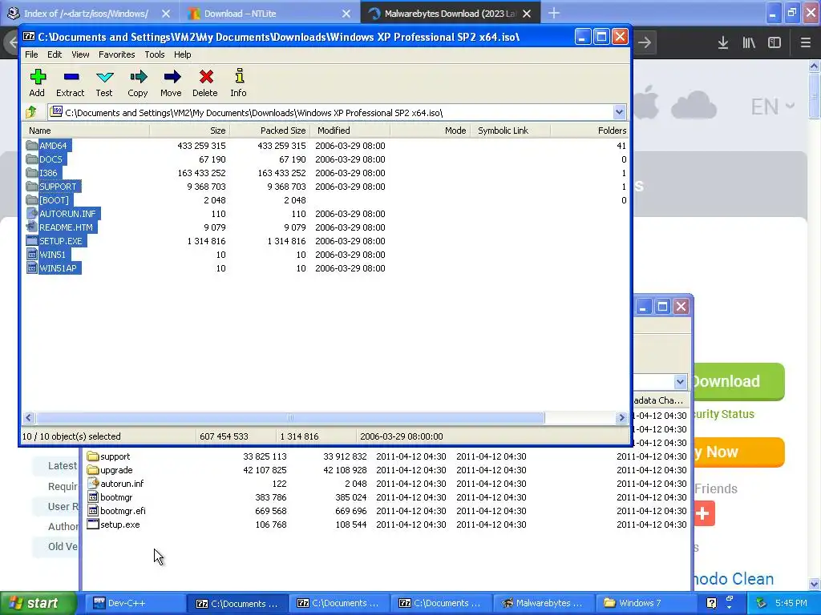Sort by Packed Size column header
821x615 pixels.
[x=270, y=131]
